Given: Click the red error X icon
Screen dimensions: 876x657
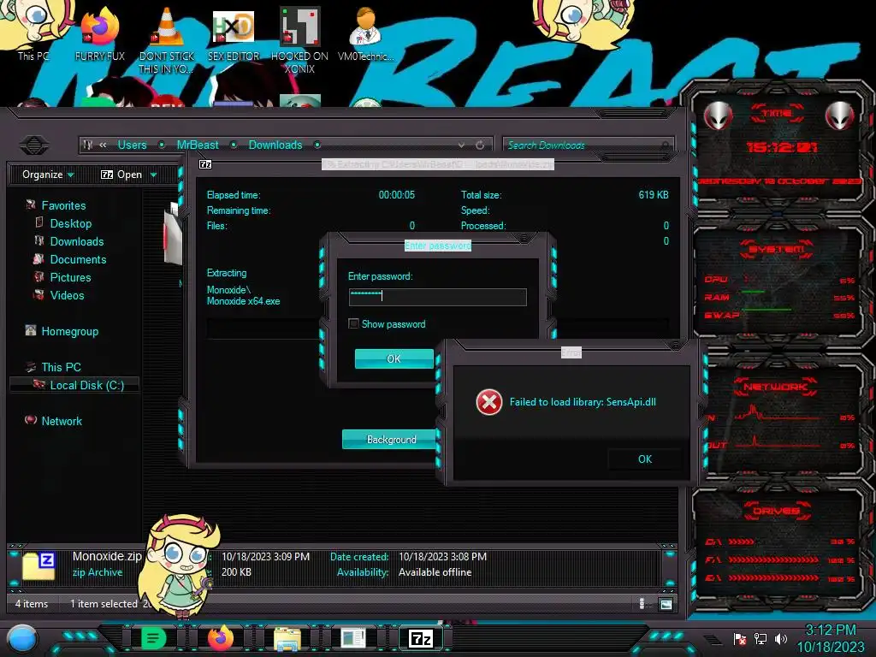Looking at the screenshot, I should tap(488, 402).
